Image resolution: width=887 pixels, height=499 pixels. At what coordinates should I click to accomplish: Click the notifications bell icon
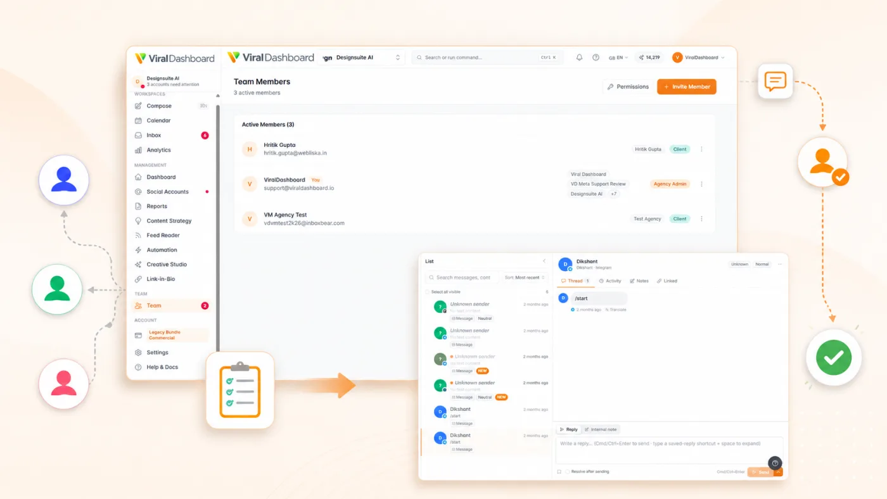579,58
